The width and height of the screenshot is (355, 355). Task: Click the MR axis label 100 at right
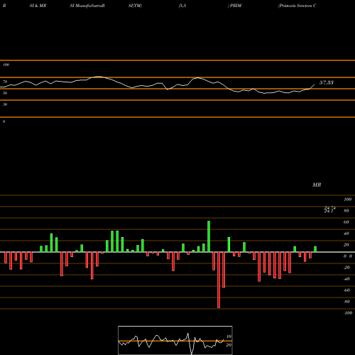(347, 200)
